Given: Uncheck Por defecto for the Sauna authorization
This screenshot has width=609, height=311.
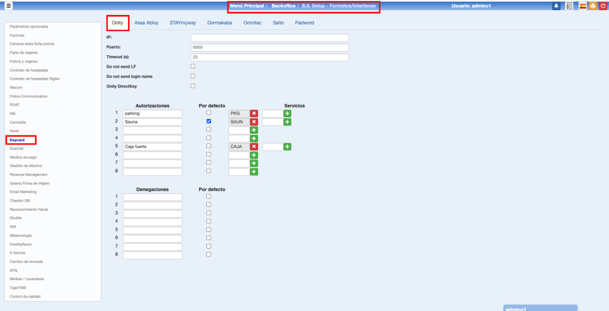Looking at the screenshot, I should (208, 121).
